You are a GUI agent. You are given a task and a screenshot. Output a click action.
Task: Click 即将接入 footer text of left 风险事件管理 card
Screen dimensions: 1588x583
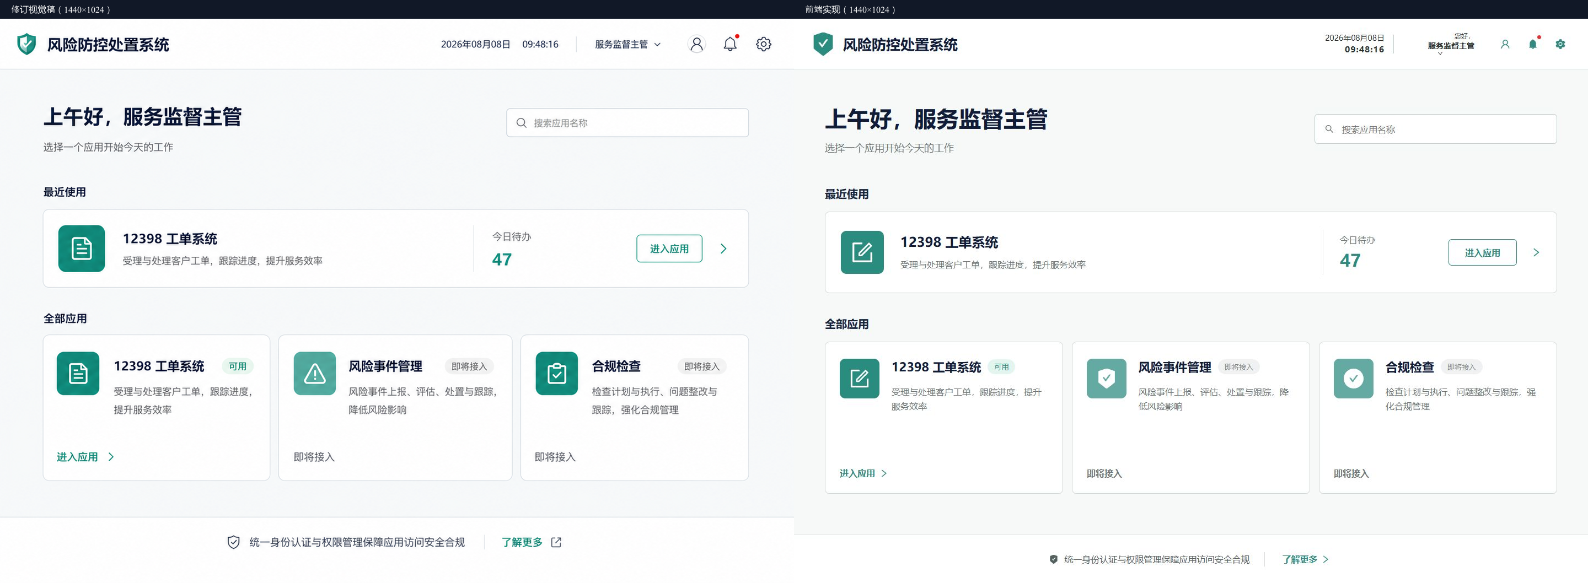coord(314,457)
